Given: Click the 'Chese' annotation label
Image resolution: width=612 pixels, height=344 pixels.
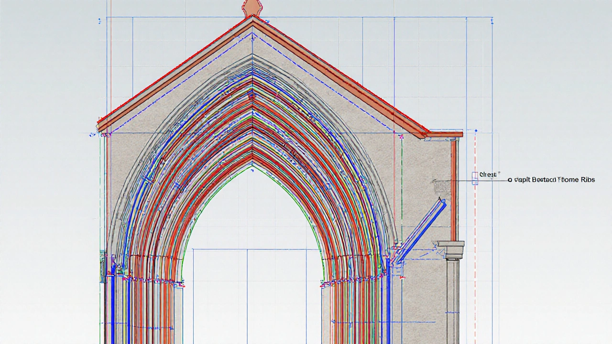Looking at the screenshot, I should (488, 175).
